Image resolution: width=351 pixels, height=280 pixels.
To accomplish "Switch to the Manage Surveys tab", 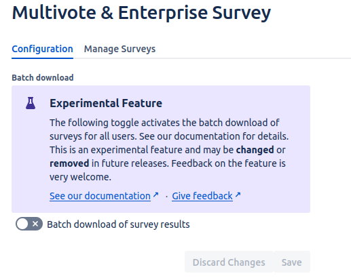I will 119,49.
